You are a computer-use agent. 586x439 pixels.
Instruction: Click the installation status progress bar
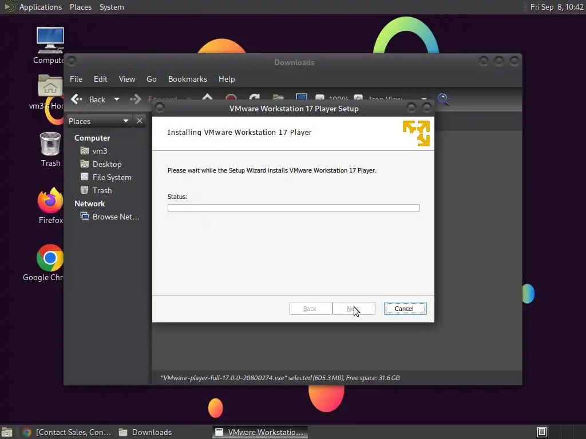point(294,207)
